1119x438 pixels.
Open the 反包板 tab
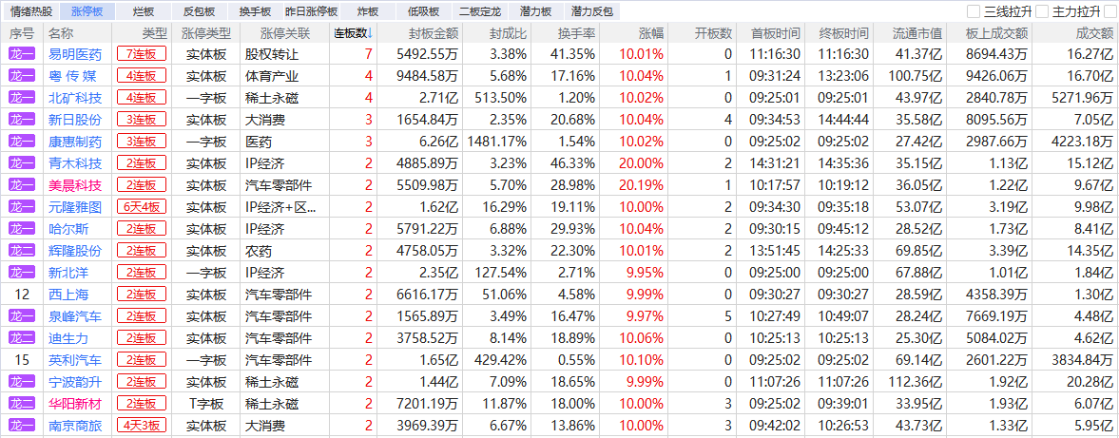[199, 11]
